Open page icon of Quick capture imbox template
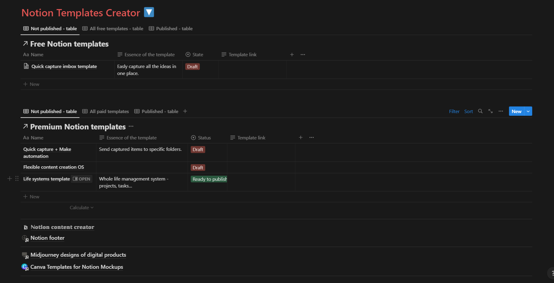The image size is (554, 283). click(26, 66)
